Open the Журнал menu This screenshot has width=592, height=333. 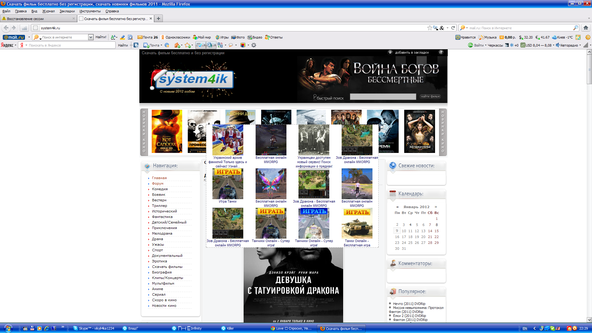coord(48,11)
